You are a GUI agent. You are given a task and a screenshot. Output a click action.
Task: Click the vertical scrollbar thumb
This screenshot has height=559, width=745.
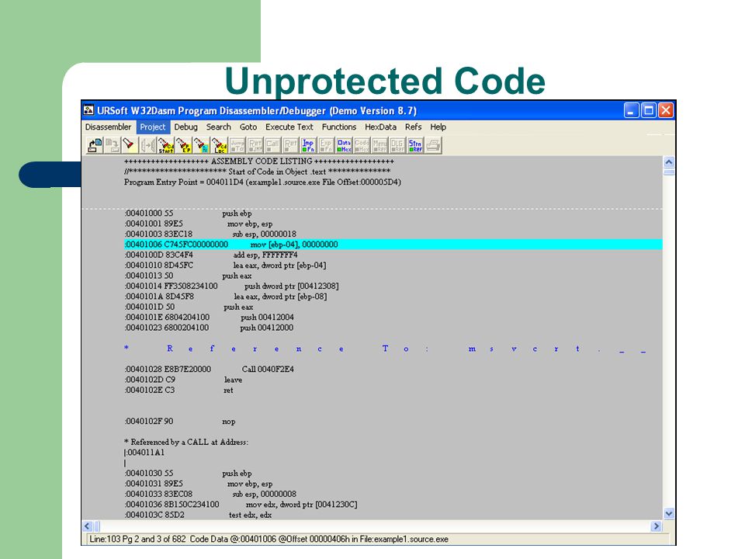pos(669,172)
